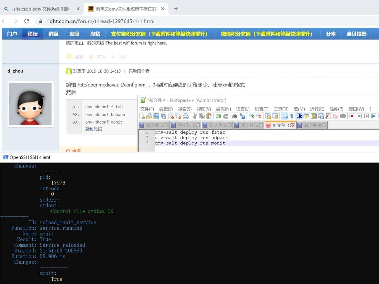This screenshot has width=379, height=284.
Task: Open the 编码(N) encoding menu
Action: [223, 109]
